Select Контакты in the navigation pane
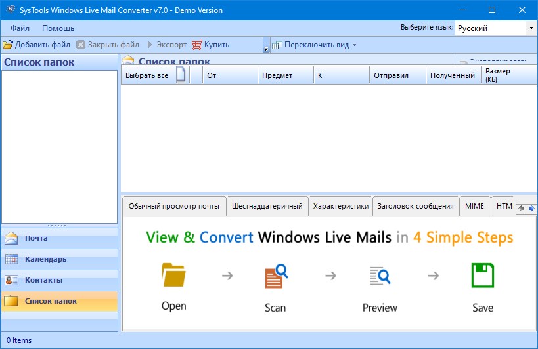Screen dimensions: 538x349 pos(60,280)
